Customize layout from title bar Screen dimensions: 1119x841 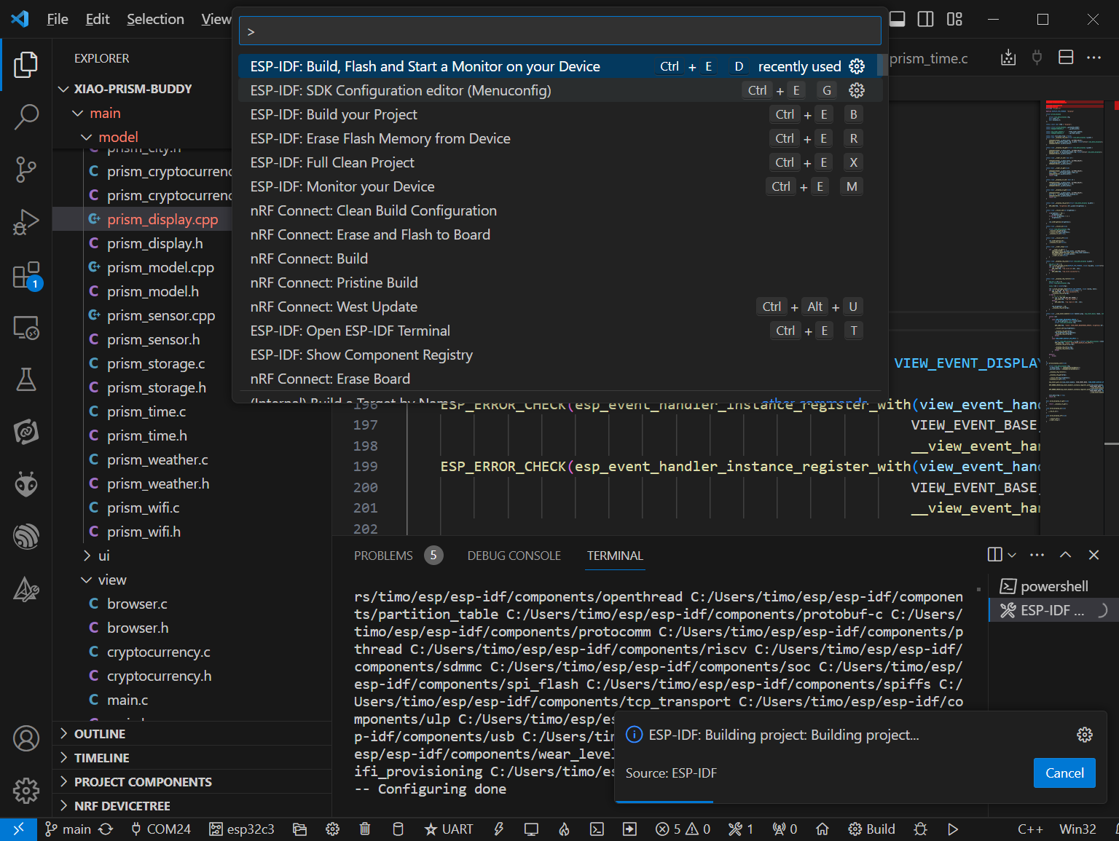(954, 19)
